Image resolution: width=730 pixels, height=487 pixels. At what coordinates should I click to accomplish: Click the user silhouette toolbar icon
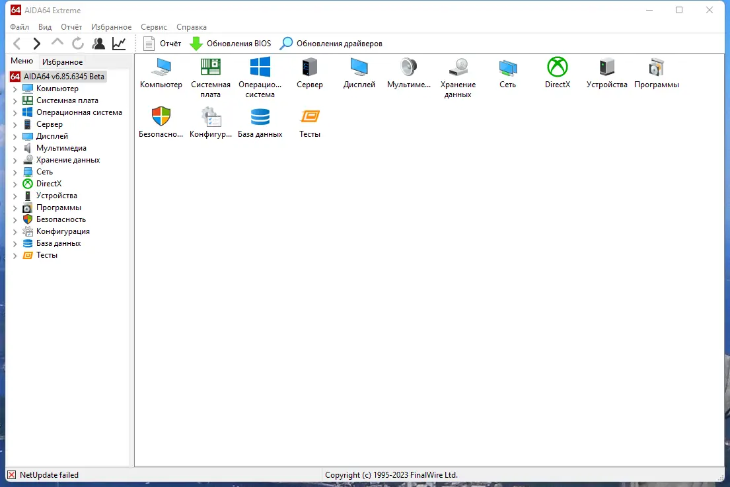pos(98,44)
